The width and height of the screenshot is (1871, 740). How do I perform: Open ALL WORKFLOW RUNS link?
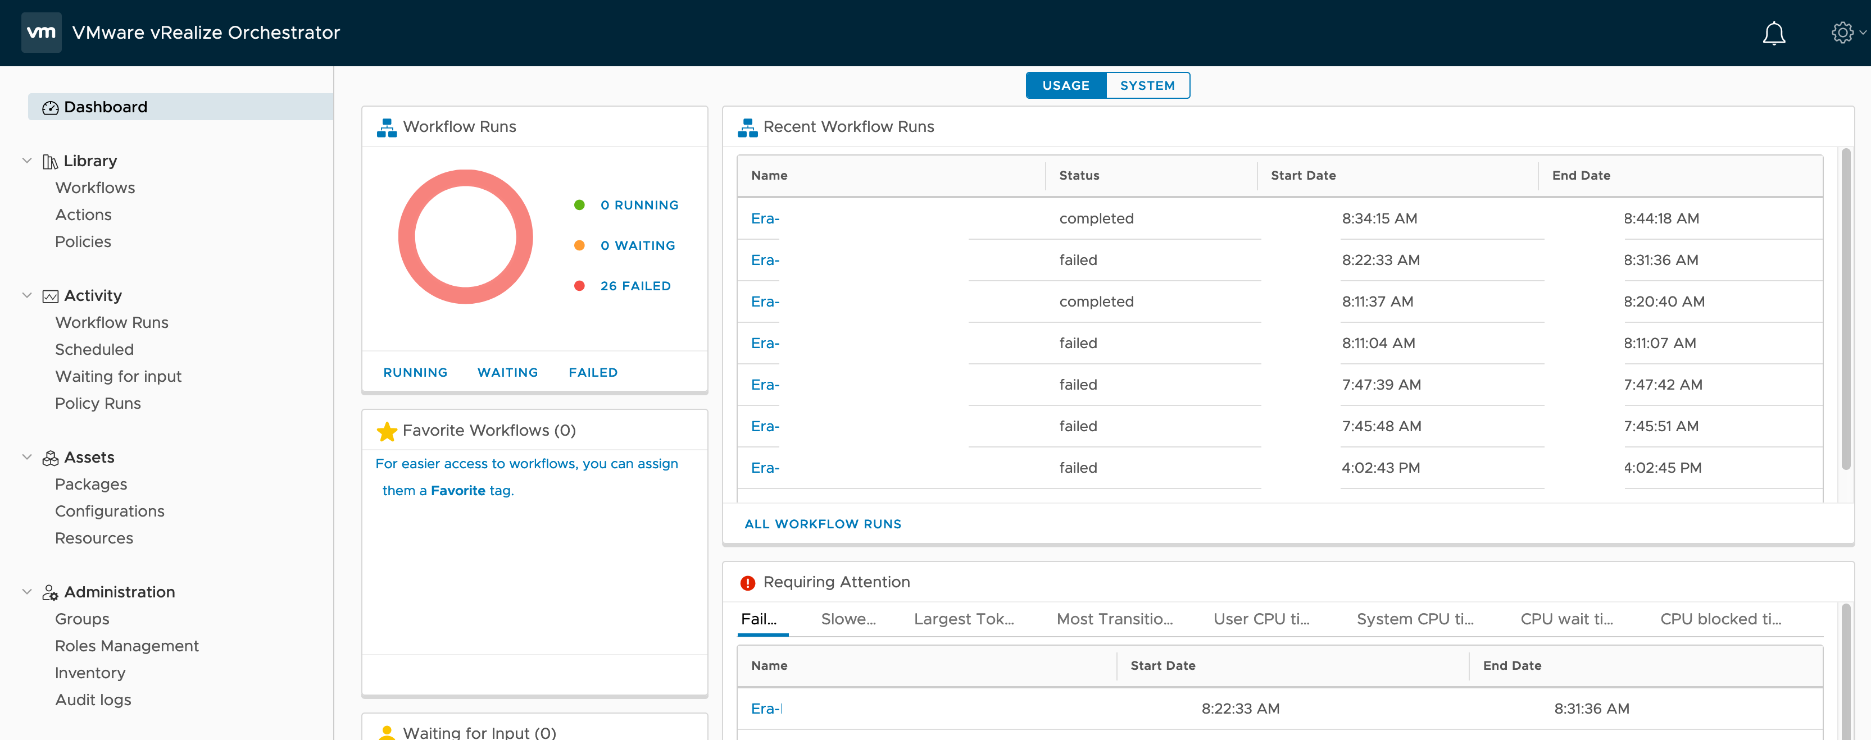coord(823,524)
